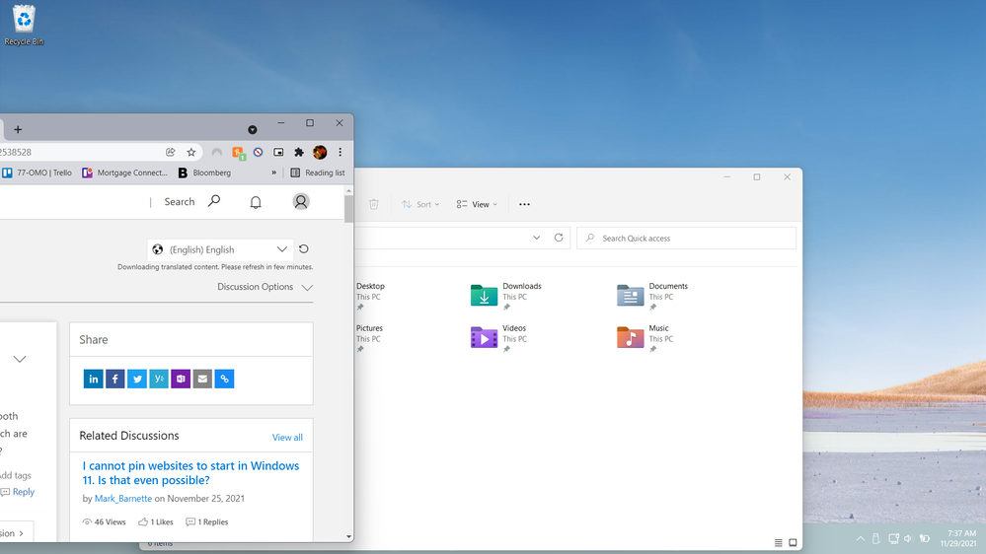This screenshot has height=554, width=986.
Task: Open Chrome three-dot menu
Action: click(341, 152)
